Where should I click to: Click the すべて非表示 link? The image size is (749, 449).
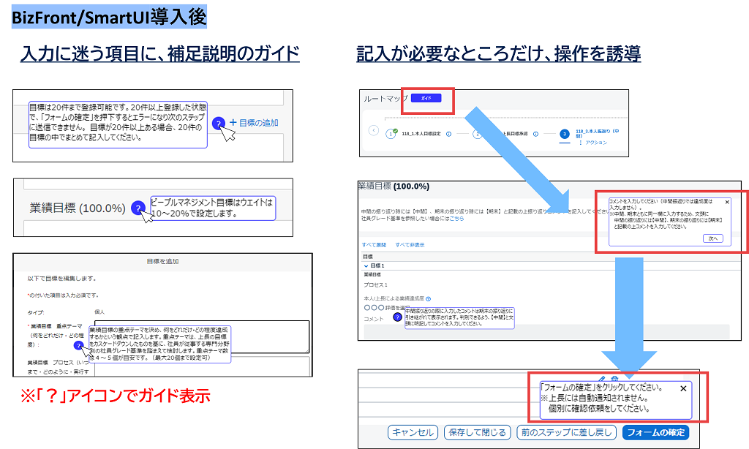click(410, 245)
